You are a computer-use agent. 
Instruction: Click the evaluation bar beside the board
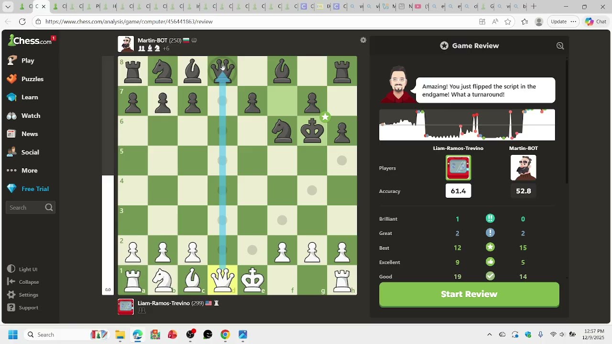tap(108, 175)
